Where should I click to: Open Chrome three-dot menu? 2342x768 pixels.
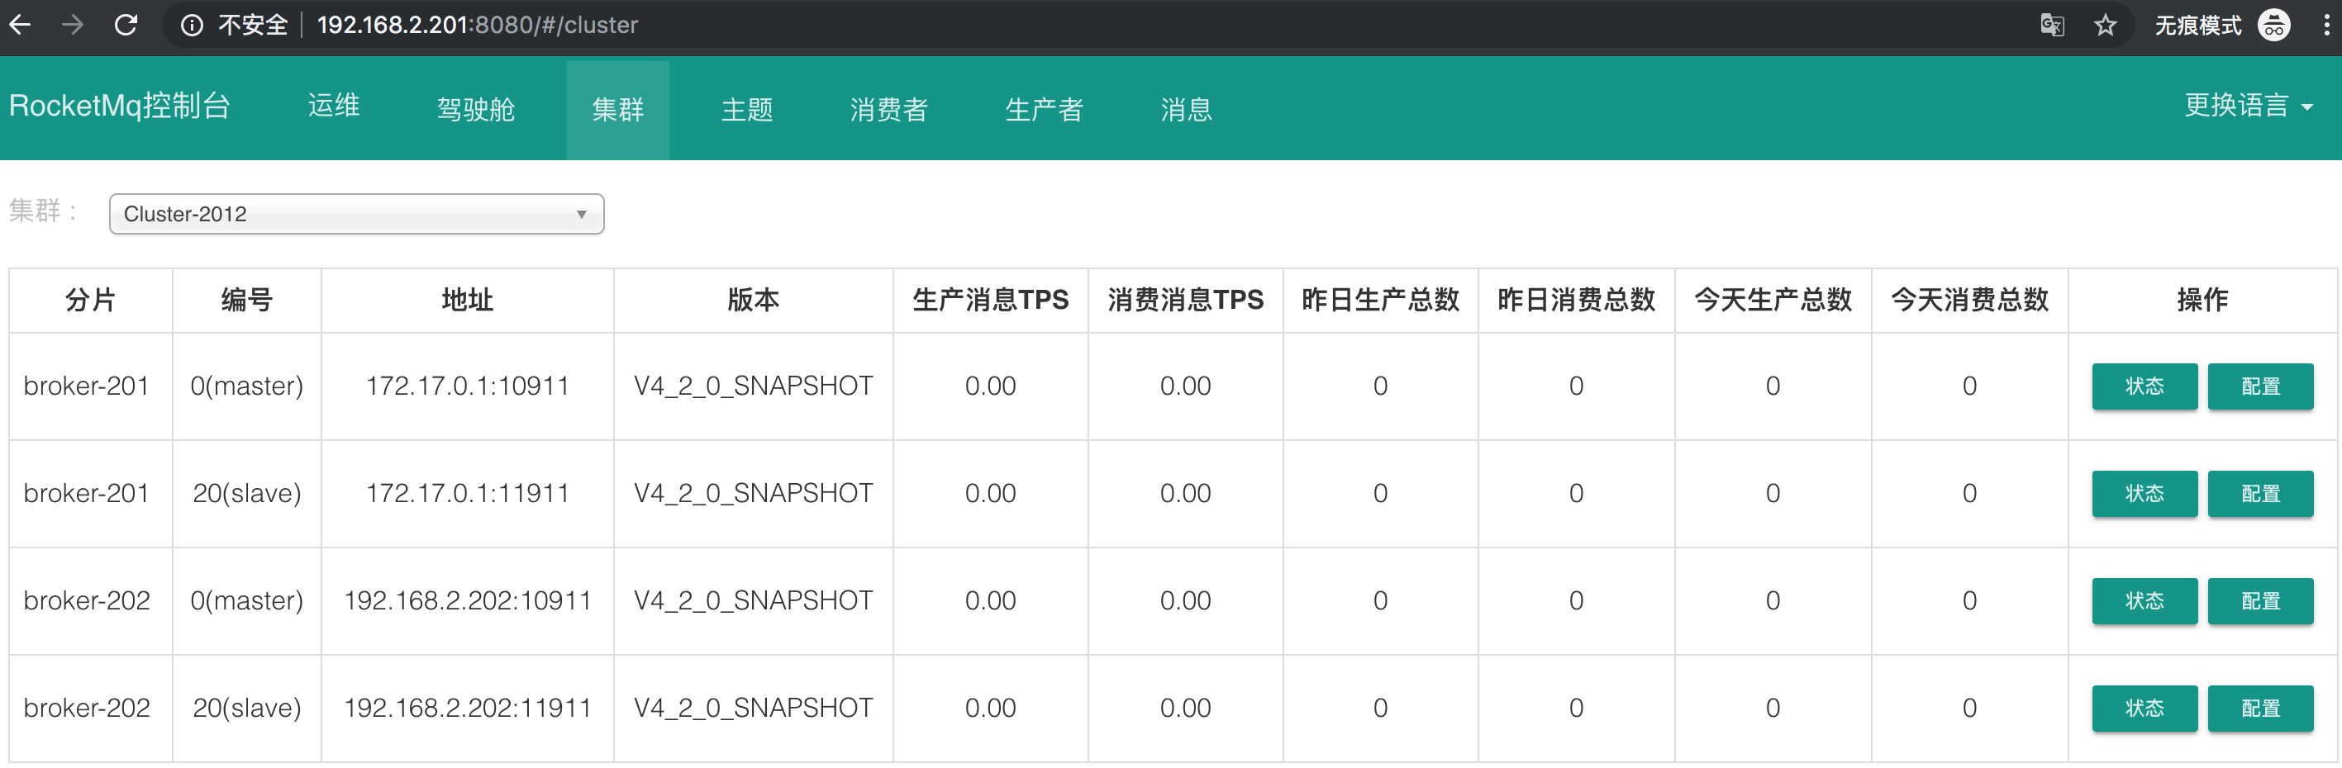point(2325,26)
